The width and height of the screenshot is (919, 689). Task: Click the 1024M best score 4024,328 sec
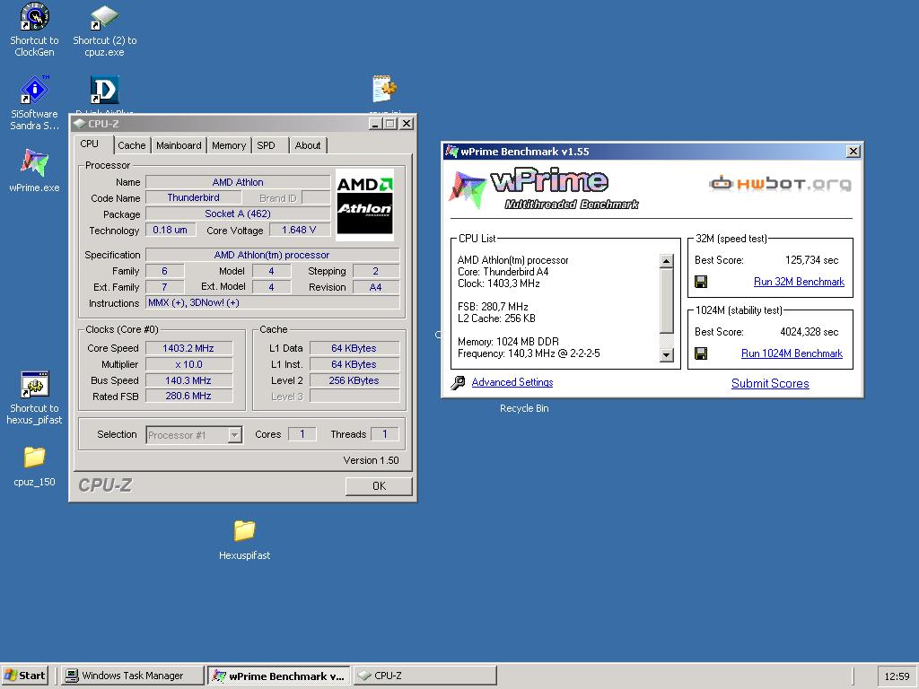click(x=810, y=332)
